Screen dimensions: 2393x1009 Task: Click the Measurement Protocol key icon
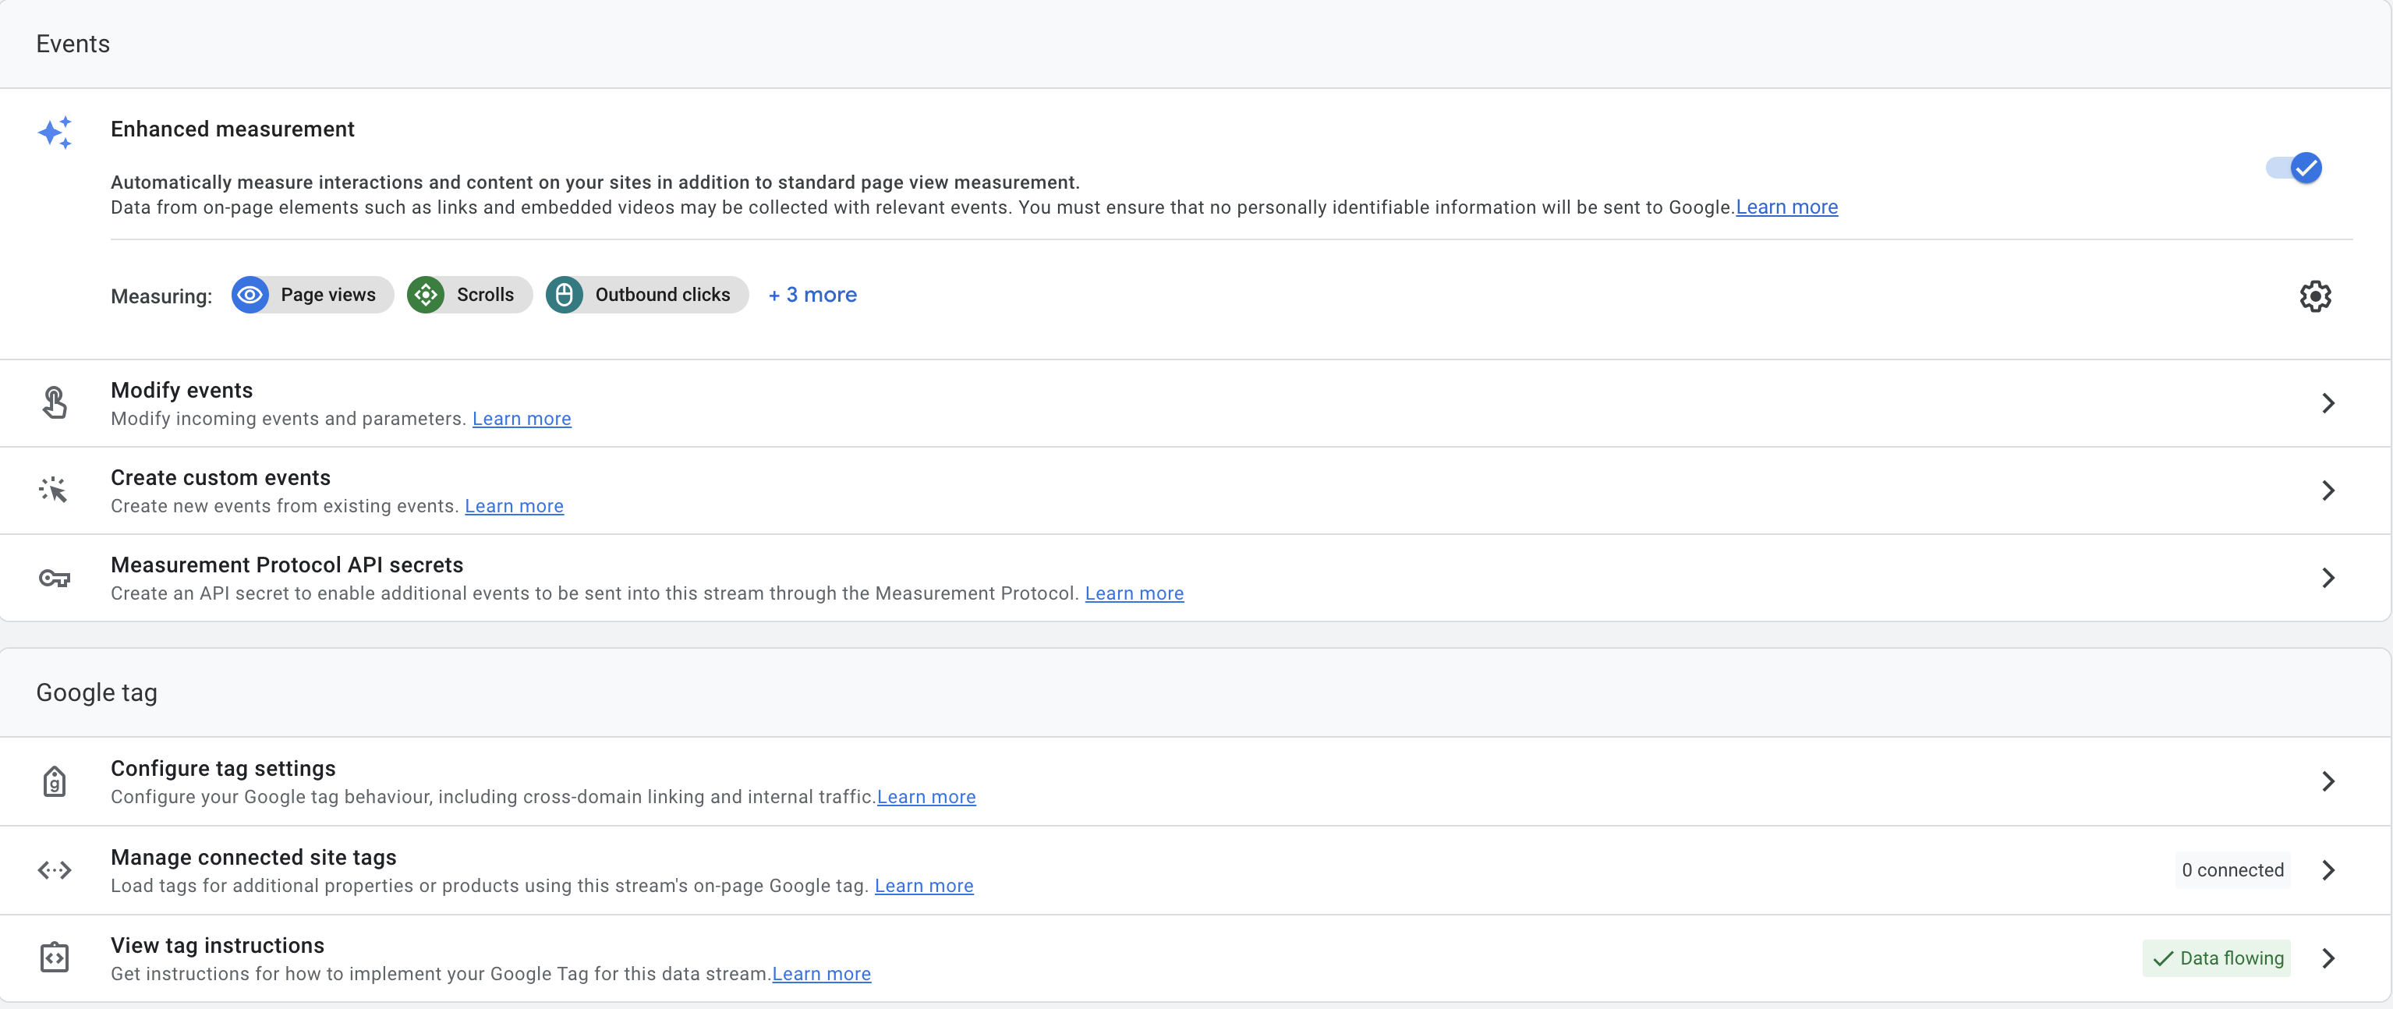point(55,578)
